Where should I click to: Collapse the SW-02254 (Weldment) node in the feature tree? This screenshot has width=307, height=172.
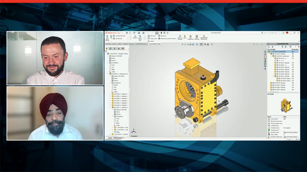(x=108, y=74)
